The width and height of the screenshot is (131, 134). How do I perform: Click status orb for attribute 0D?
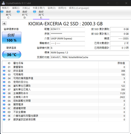point(4,112)
